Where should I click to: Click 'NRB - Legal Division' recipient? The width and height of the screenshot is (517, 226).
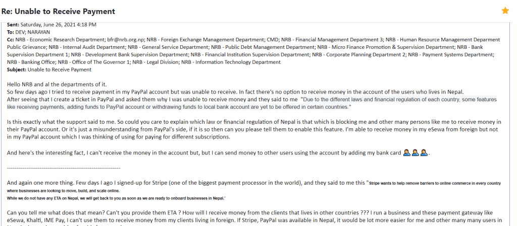tap(156, 62)
